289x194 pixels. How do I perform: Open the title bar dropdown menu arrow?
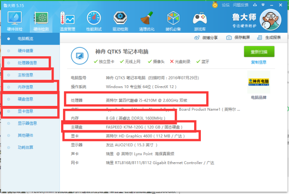(x=263, y=5)
